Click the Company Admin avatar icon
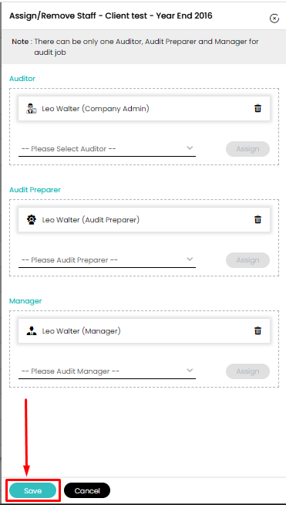This screenshot has height=505, width=286. 32,109
